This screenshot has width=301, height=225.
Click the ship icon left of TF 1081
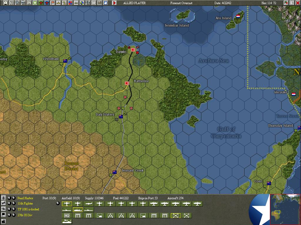coord(4,209)
